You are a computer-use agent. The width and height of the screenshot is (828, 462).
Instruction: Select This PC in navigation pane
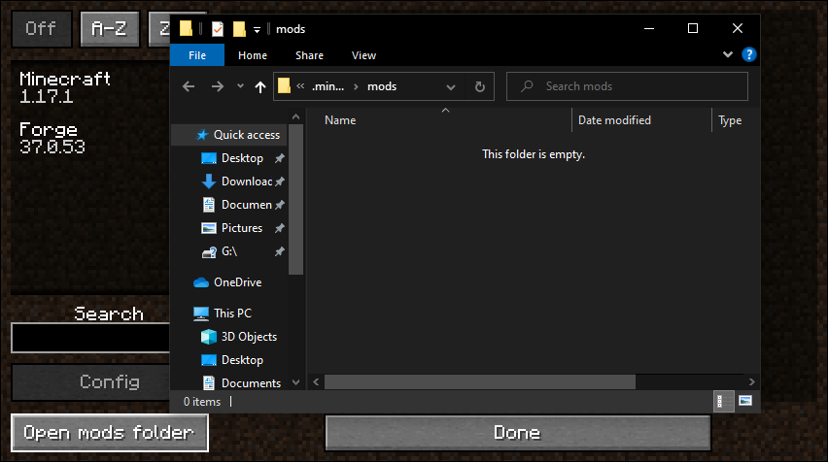click(232, 313)
